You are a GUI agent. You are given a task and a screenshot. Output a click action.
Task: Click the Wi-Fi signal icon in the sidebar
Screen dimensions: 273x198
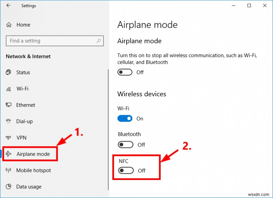pos(9,89)
